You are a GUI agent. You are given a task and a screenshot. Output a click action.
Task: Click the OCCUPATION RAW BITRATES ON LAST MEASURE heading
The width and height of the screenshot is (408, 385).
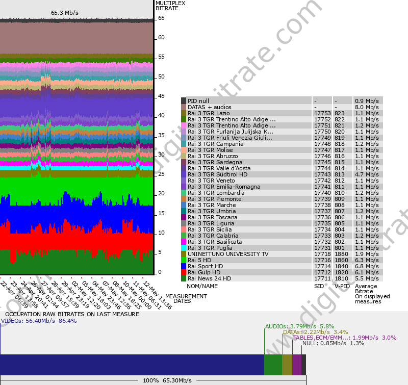coord(72,314)
